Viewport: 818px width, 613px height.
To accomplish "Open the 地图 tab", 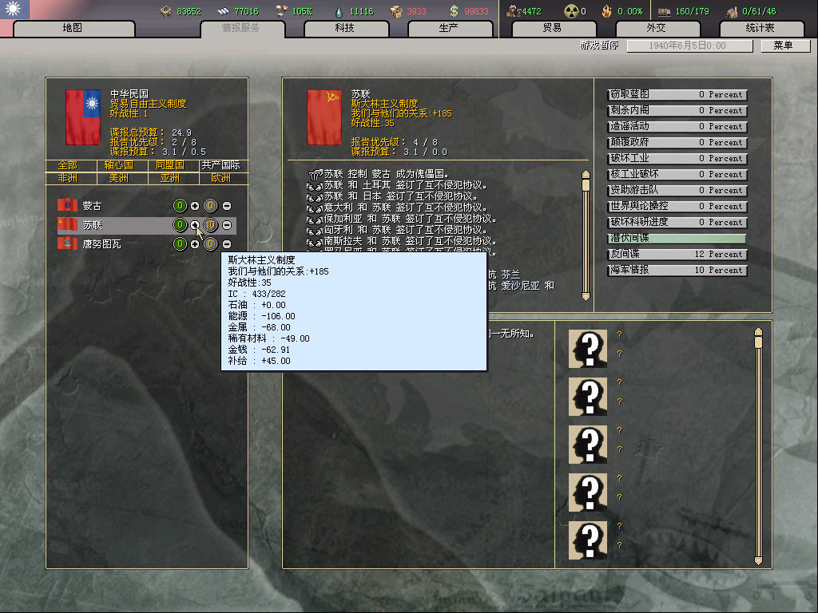I will coord(73,28).
